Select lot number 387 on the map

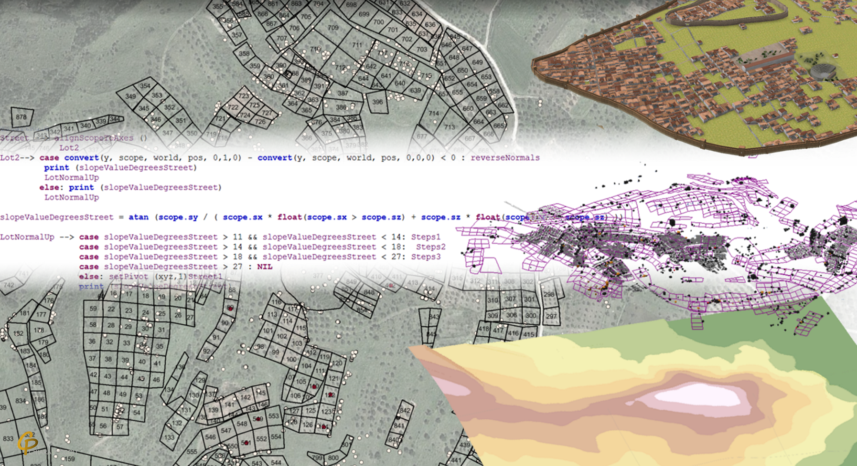(343, 93)
